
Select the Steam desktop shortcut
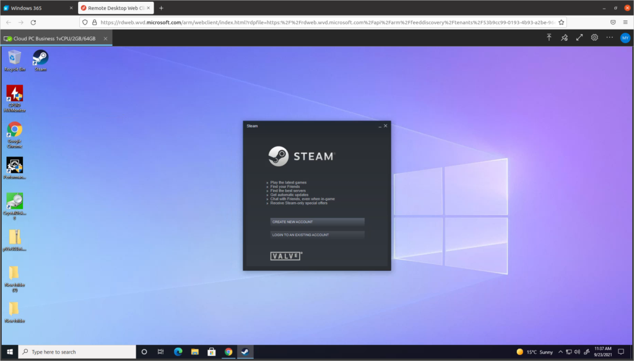pos(40,61)
